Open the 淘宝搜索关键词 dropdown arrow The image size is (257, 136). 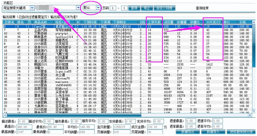pos(32,8)
